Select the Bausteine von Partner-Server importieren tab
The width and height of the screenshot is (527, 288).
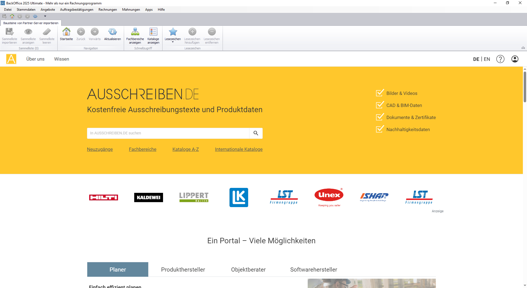(x=31, y=23)
